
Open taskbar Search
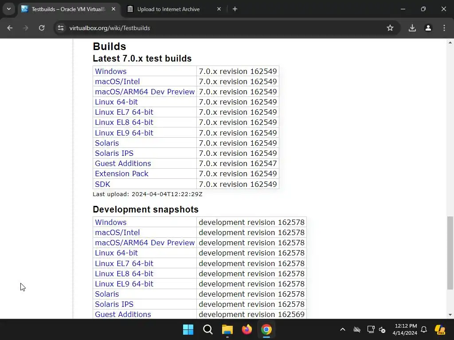click(208, 329)
